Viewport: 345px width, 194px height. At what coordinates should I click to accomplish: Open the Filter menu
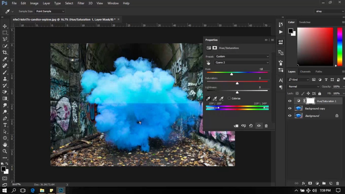81,3
